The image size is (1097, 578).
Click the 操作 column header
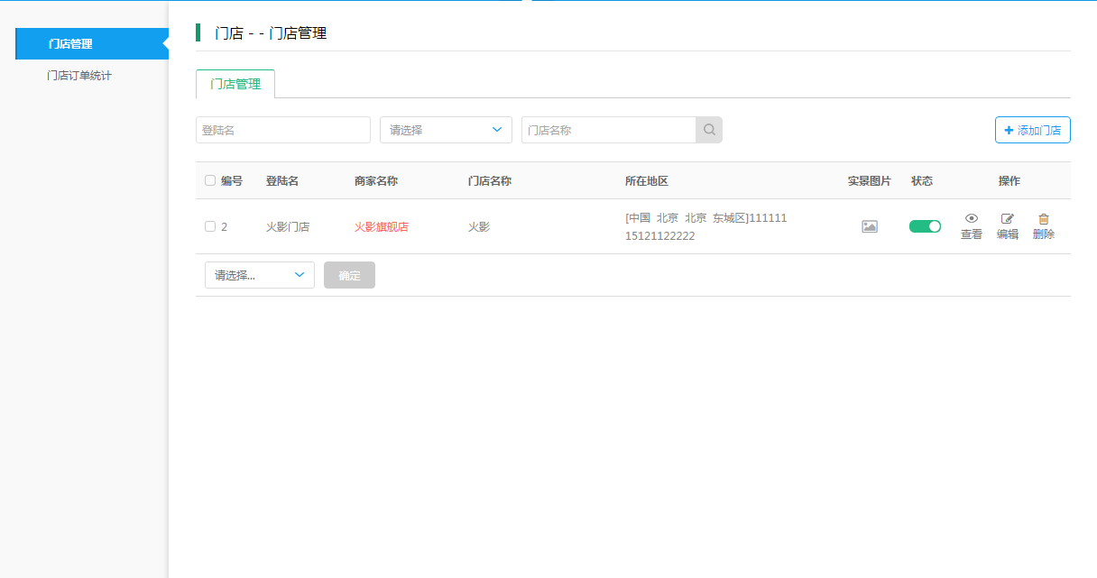click(x=1009, y=180)
